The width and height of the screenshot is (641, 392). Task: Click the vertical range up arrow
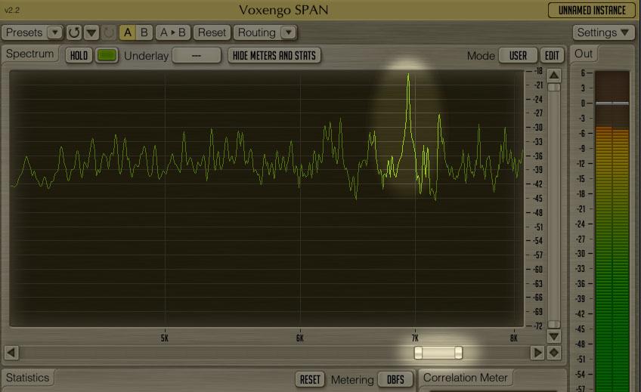(x=554, y=75)
